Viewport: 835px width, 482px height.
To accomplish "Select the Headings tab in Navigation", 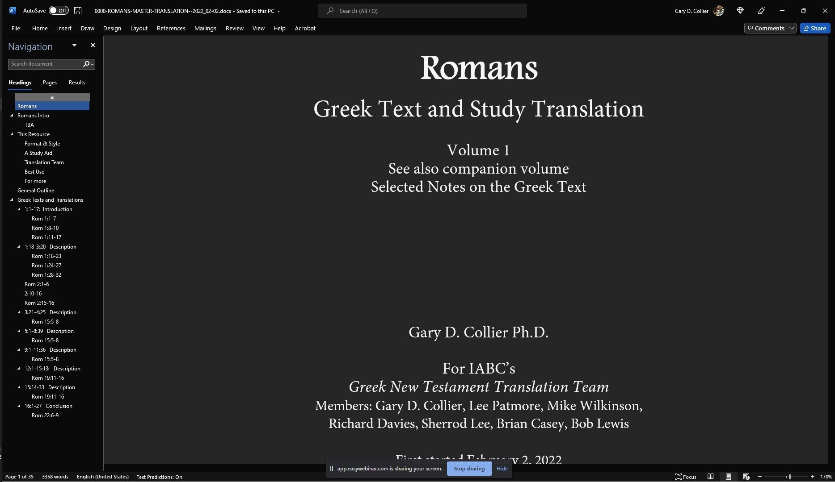I will click(x=20, y=83).
